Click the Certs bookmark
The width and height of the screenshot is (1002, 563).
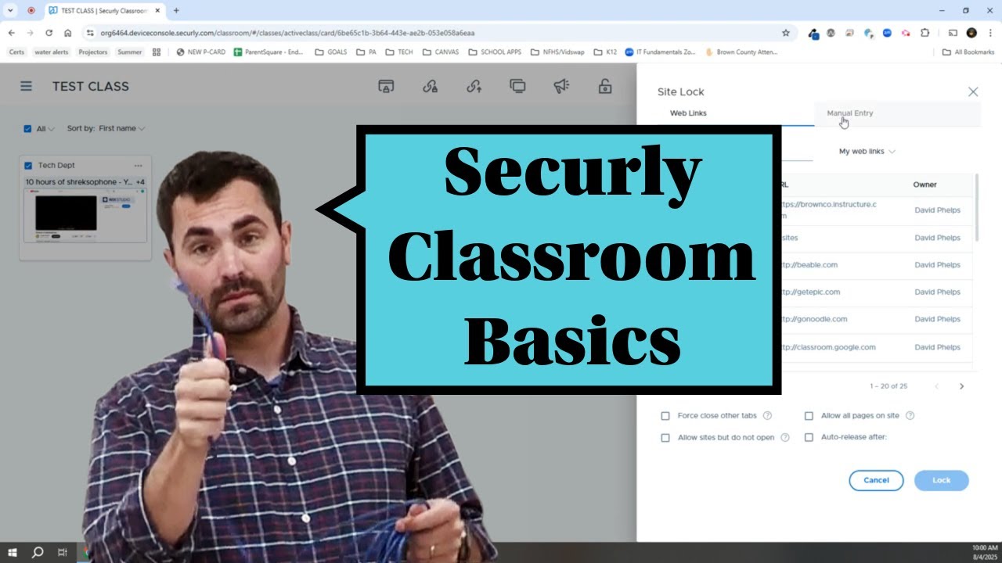tap(16, 52)
